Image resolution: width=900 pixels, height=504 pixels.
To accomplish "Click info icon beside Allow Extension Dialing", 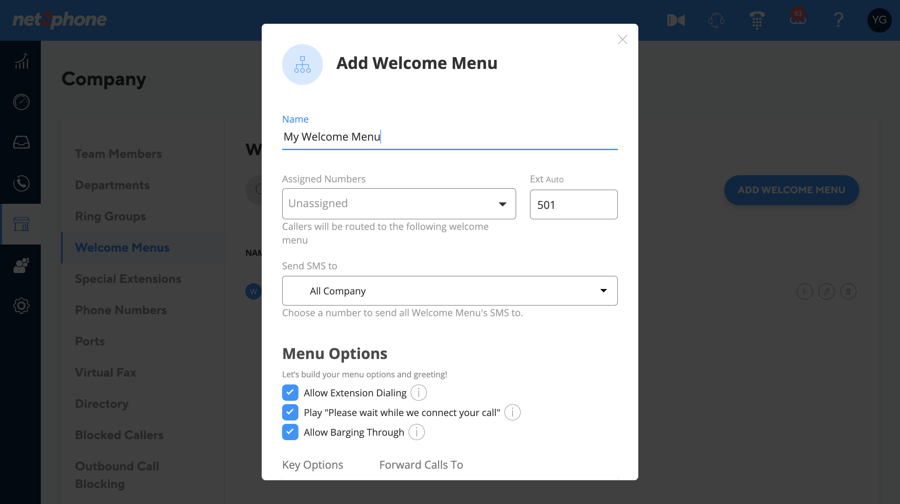I will pos(418,393).
